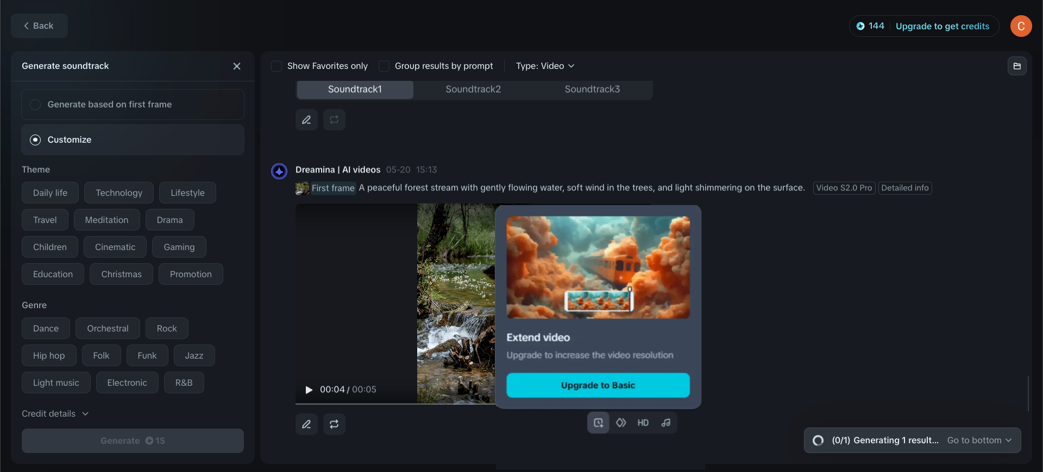
Task: Select Generate based on first frame option
Action: (x=133, y=104)
